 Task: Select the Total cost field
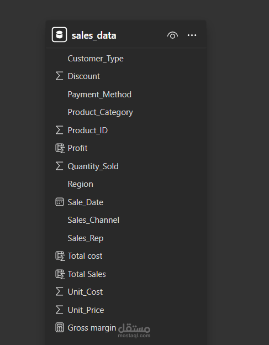[85, 256]
